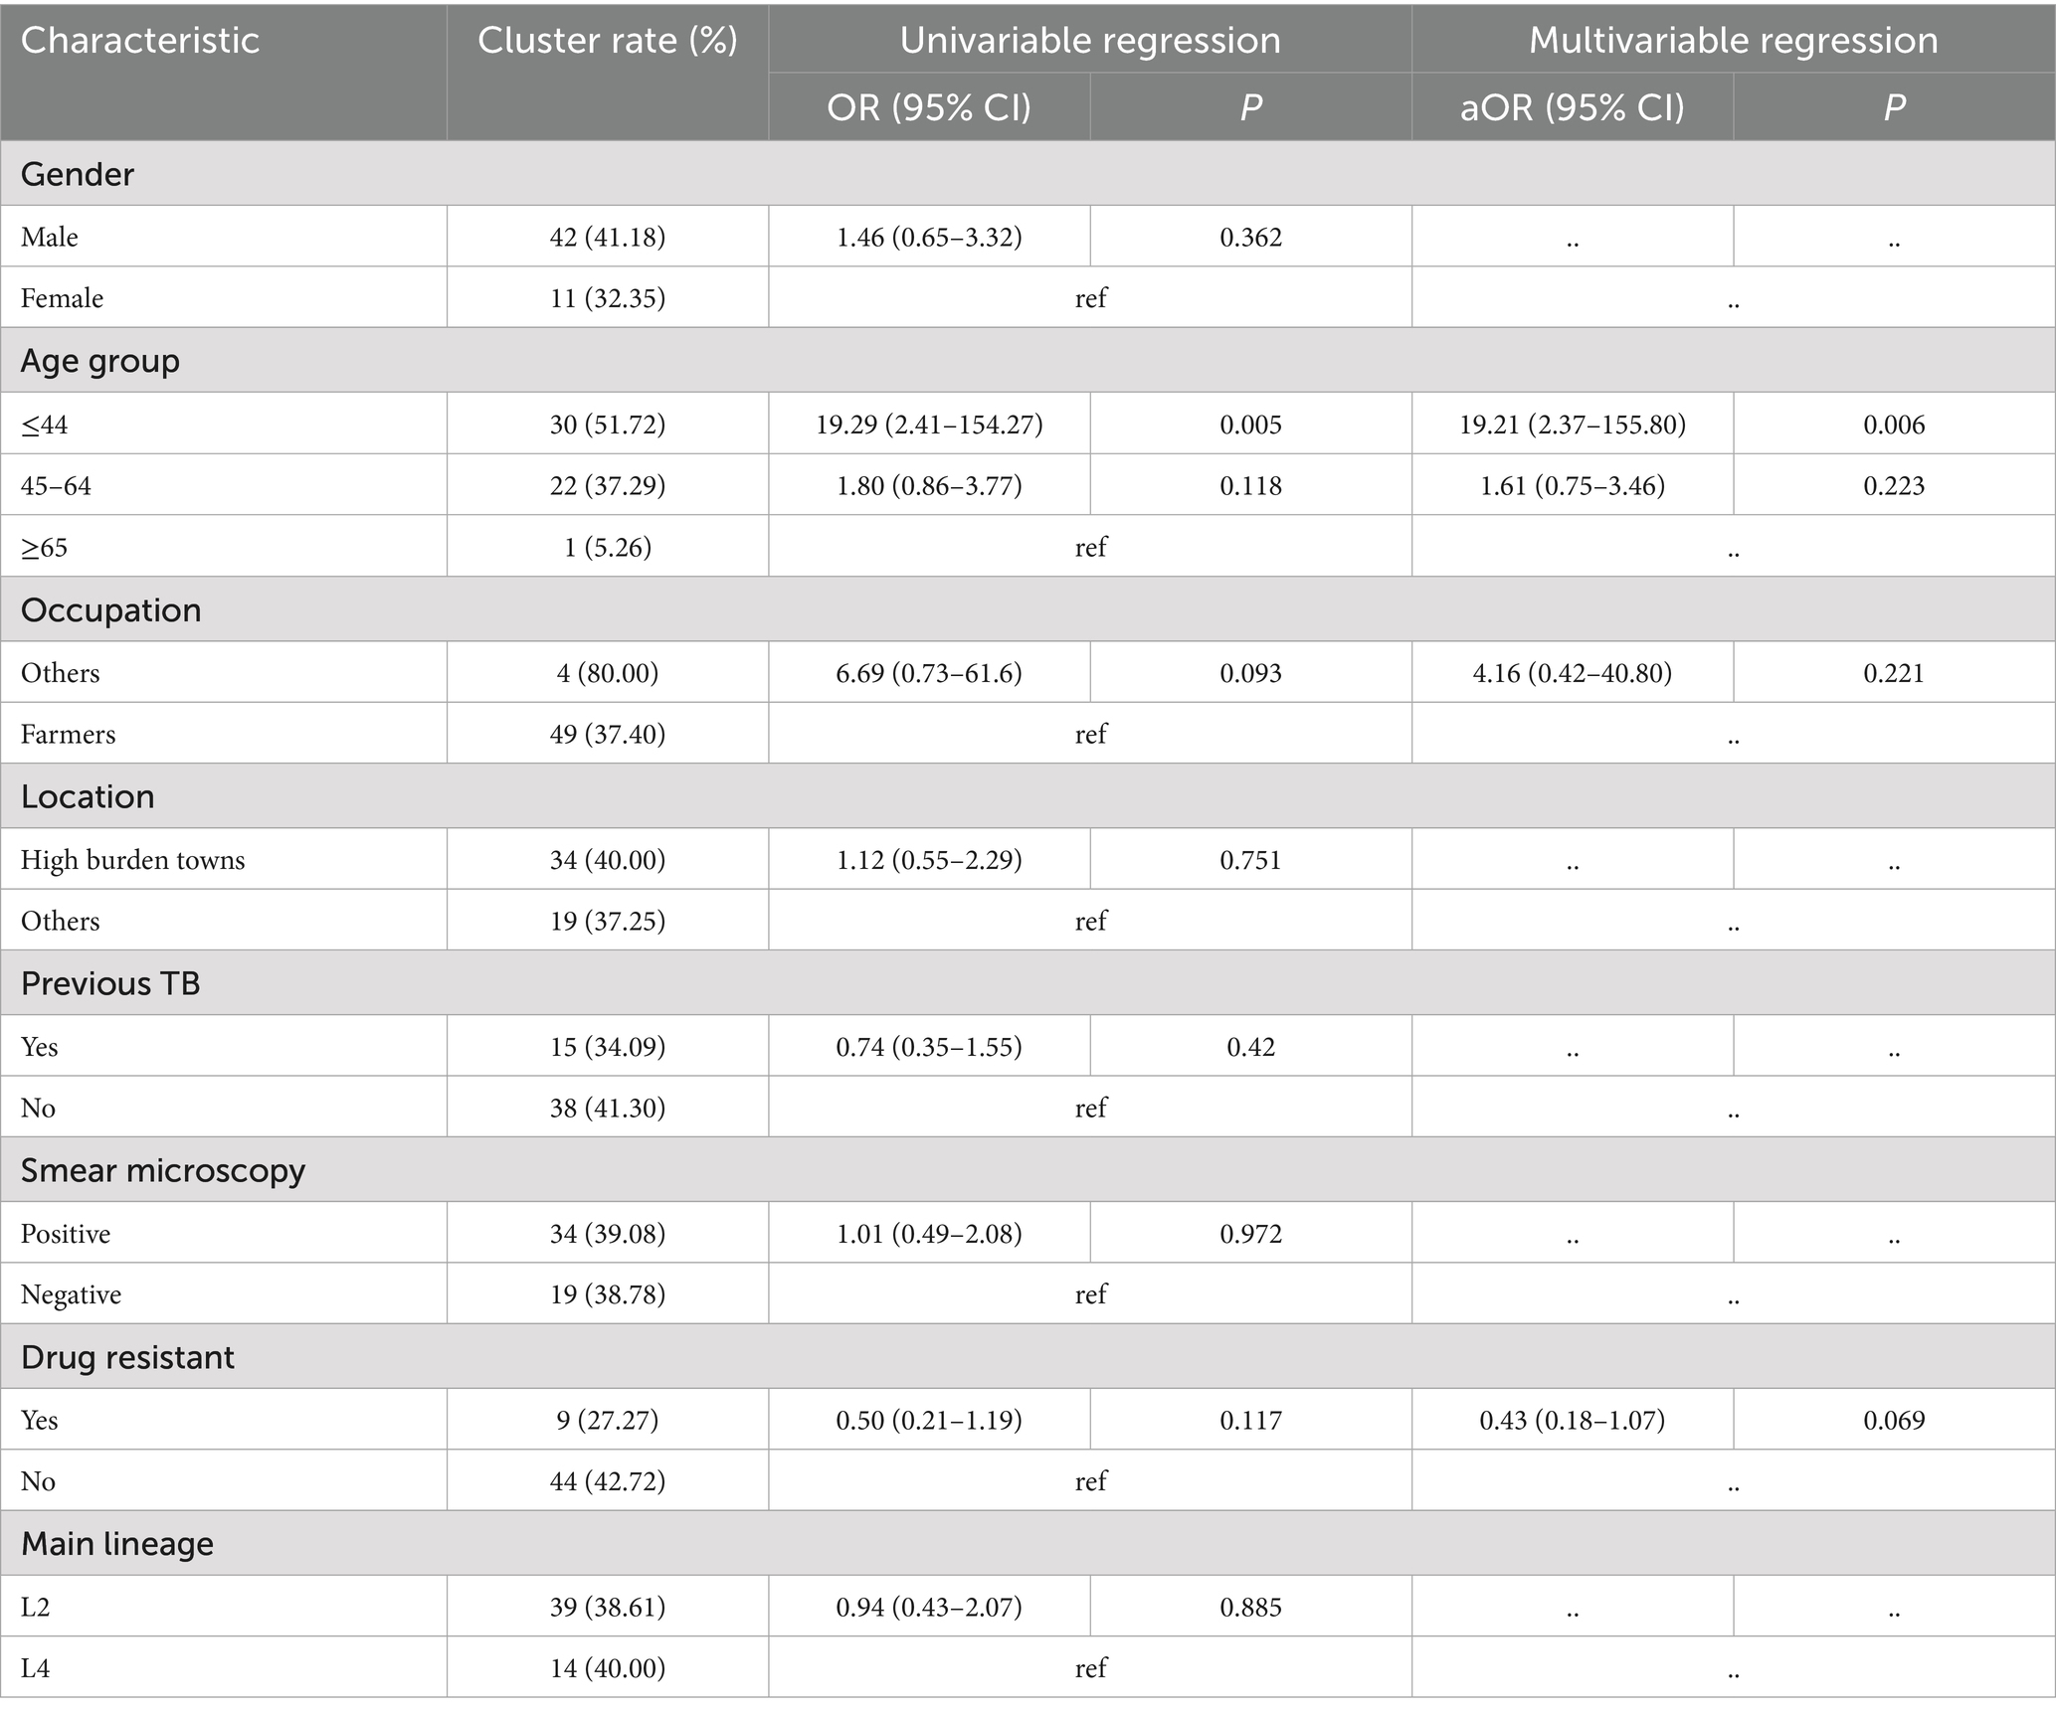
Task: Click the Characteristic column header
Action: tap(140, 41)
